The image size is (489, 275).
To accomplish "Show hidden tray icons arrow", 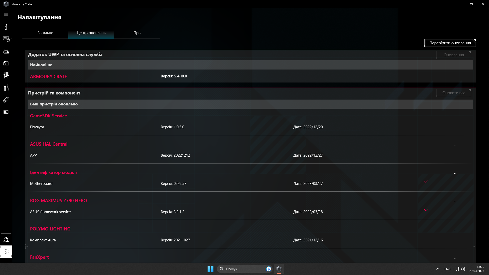I will (438, 269).
